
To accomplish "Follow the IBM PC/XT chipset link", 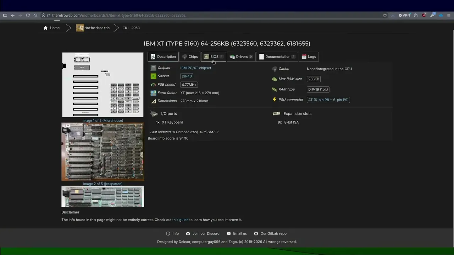I will coord(195,68).
